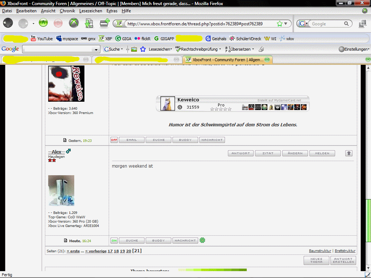This screenshot has height=278, width=371.
Task: Open the YouTube bookmark
Action: tap(42, 39)
